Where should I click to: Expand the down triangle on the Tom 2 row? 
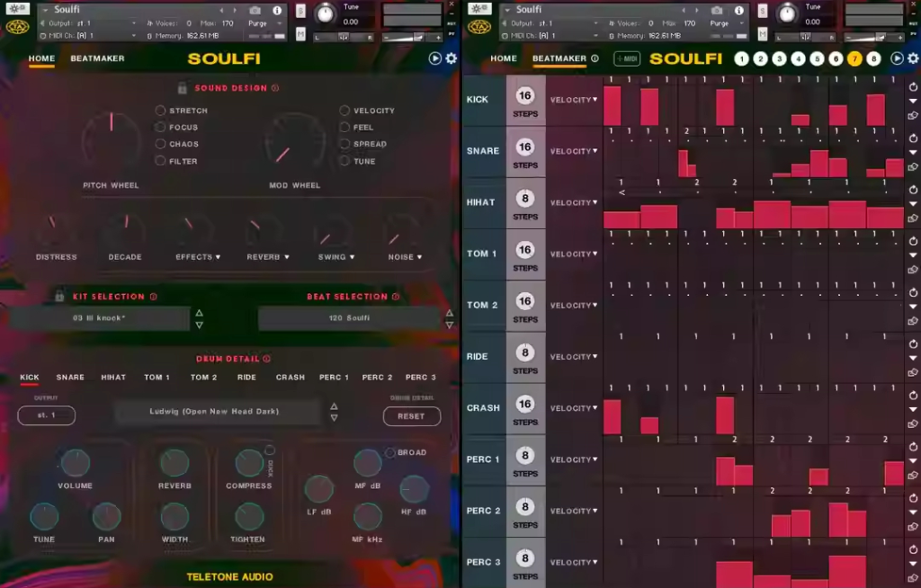pos(913,307)
